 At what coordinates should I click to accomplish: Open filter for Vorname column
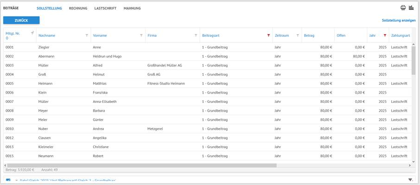tap(141, 36)
